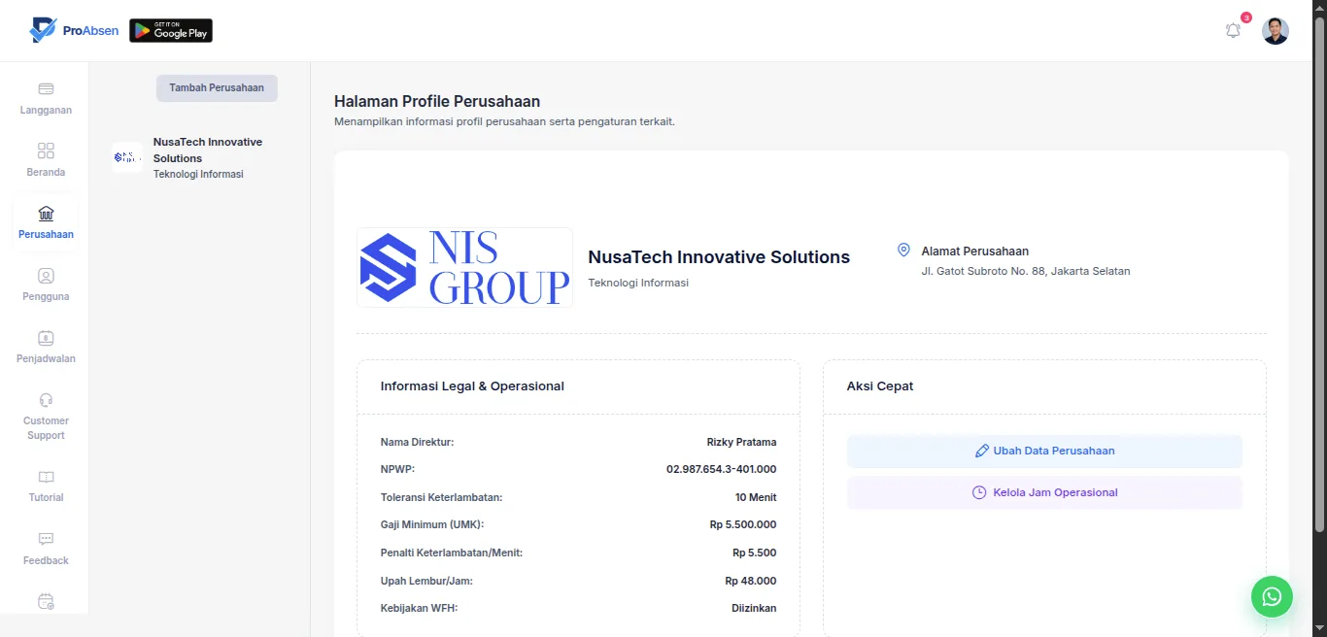Click the Informasi Legal & Operasional title
The height and width of the screenshot is (637, 1327).
(472, 386)
